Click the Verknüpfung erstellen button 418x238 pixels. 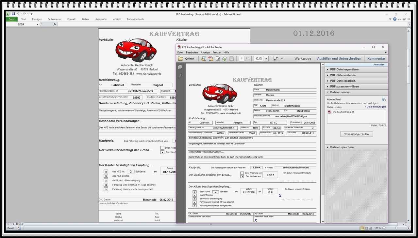pyautogui.click(x=356, y=134)
